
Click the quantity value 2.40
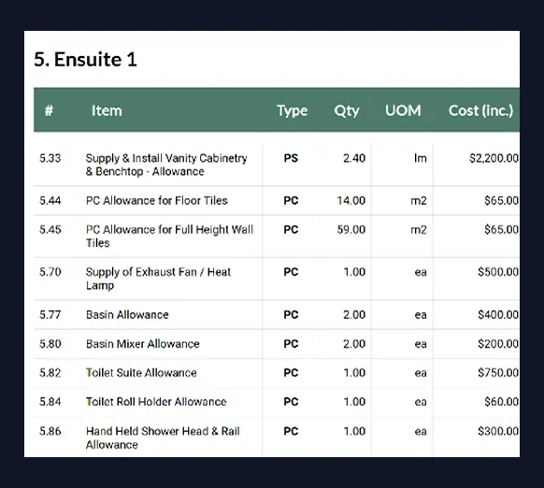click(354, 158)
